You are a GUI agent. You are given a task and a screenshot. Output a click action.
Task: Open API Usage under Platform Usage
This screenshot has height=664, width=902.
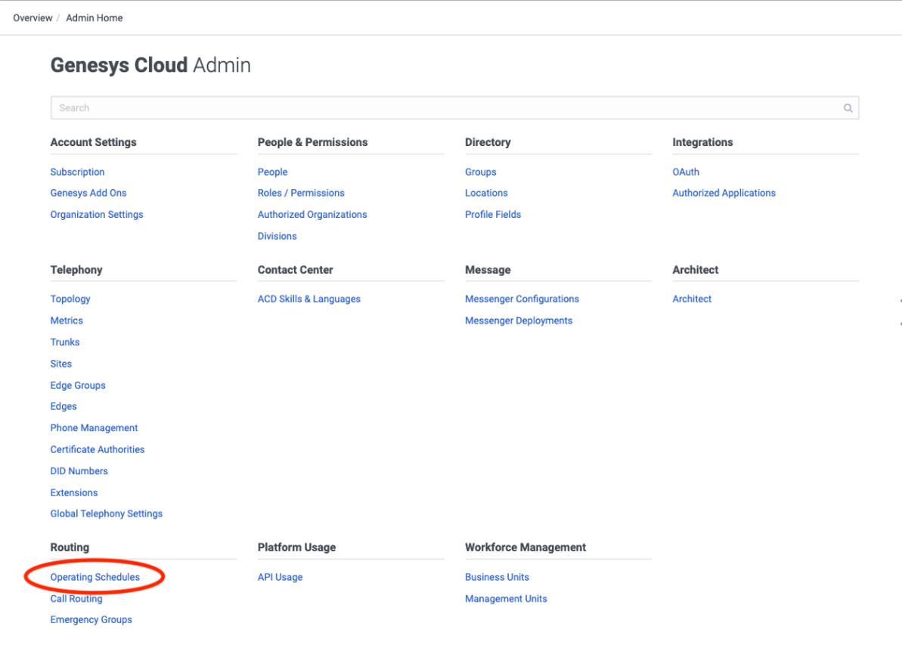point(281,577)
